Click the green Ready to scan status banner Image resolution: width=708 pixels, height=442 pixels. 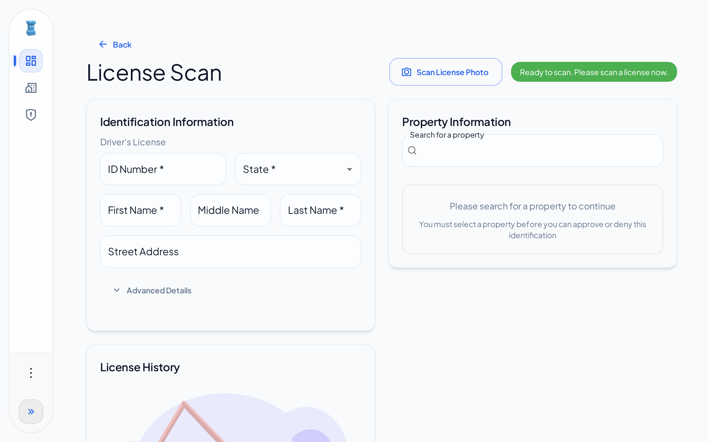point(594,72)
